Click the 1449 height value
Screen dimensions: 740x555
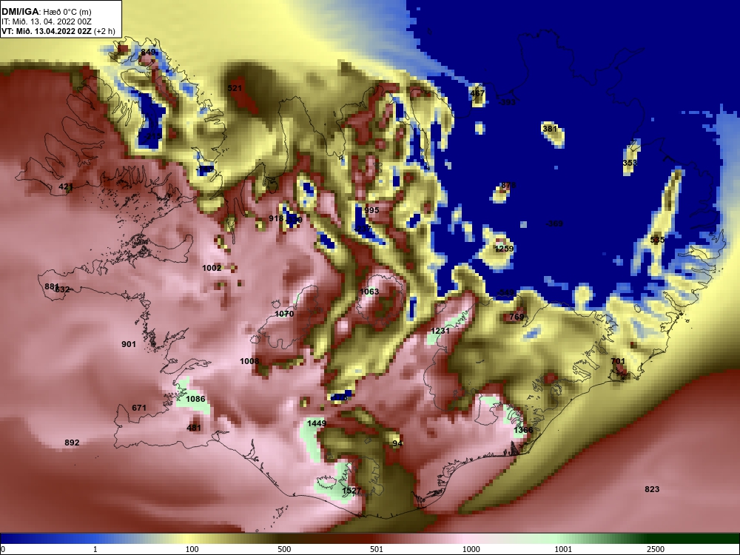click(x=317, y=423)
